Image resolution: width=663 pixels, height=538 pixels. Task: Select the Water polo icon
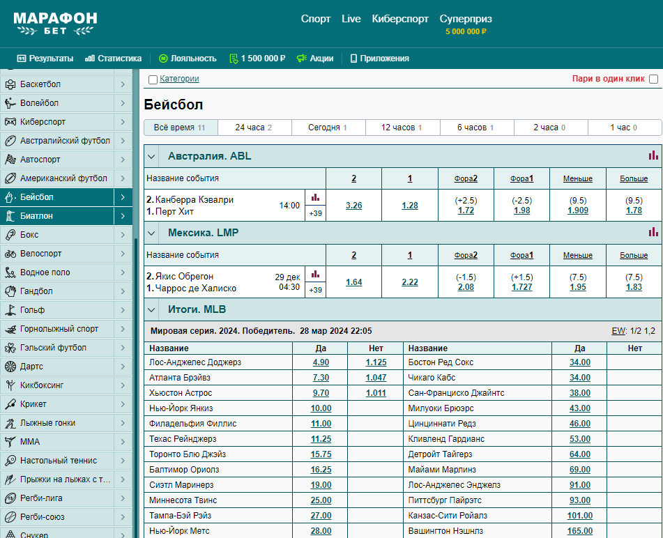pyautogui.click(x=10, y=272)
